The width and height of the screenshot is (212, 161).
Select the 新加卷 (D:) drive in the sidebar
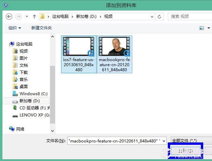click(x=26, y=101)
